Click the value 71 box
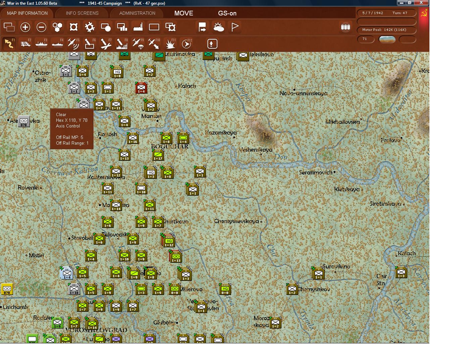 coord(365,39)
